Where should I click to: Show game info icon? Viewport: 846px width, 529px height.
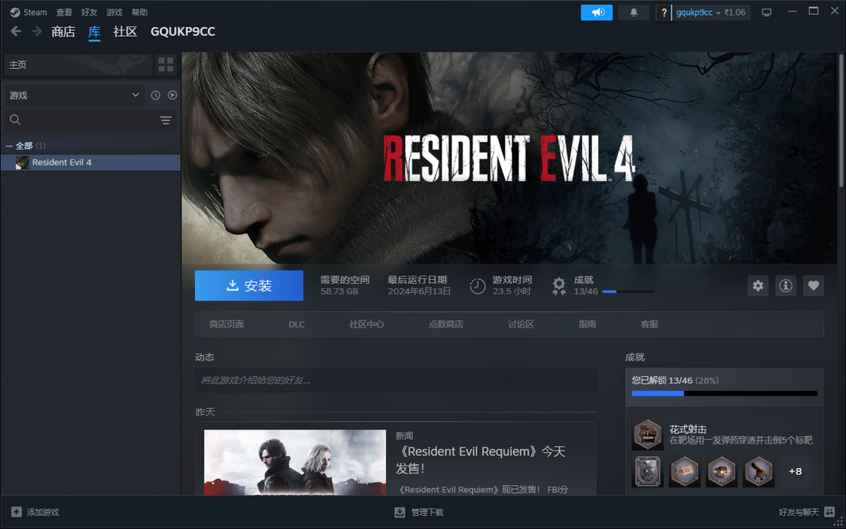pos(786,286)
